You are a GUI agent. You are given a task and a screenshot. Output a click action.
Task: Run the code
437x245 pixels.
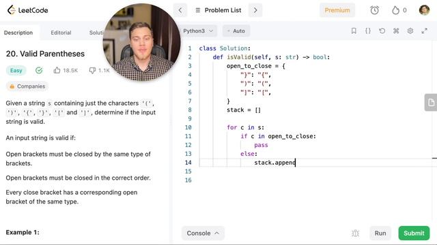tap(380, 233)
